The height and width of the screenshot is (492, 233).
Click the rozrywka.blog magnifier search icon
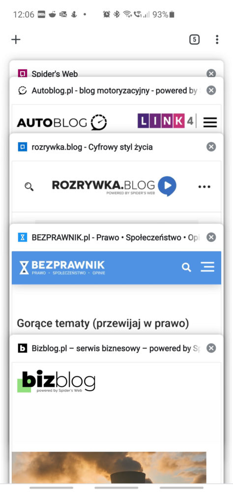click(x=29, y=186)
